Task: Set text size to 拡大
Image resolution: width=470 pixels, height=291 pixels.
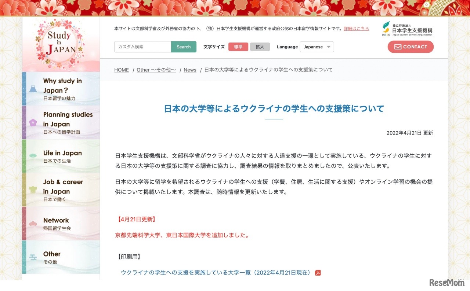Action: tap(260, 47)
